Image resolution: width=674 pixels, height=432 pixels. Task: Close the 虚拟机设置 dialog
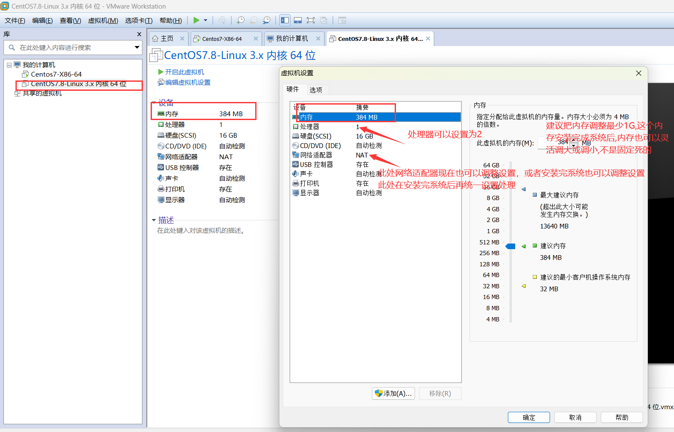[639, 73]
